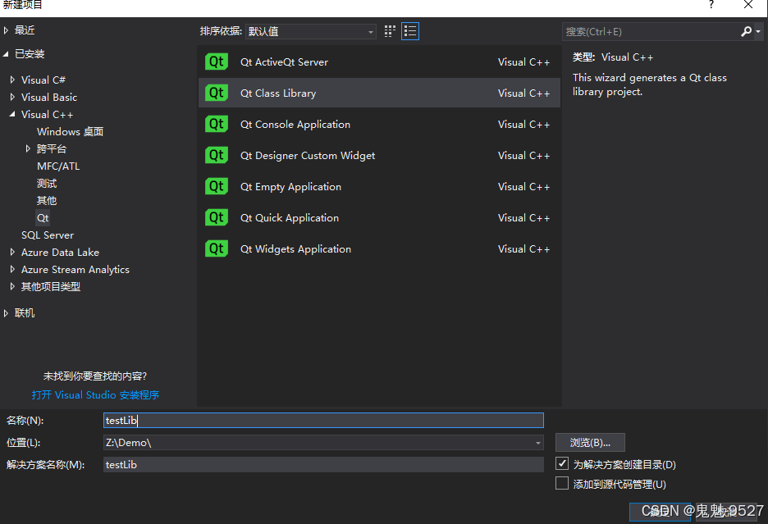This screenshot has height=524, width=768.
Task: Open the Visual Studio 安装程序 link
Action: [95, 394]
